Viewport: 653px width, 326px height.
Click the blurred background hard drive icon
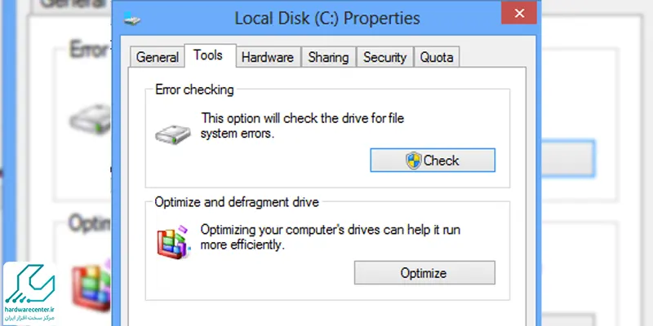(x=91, y=120)
